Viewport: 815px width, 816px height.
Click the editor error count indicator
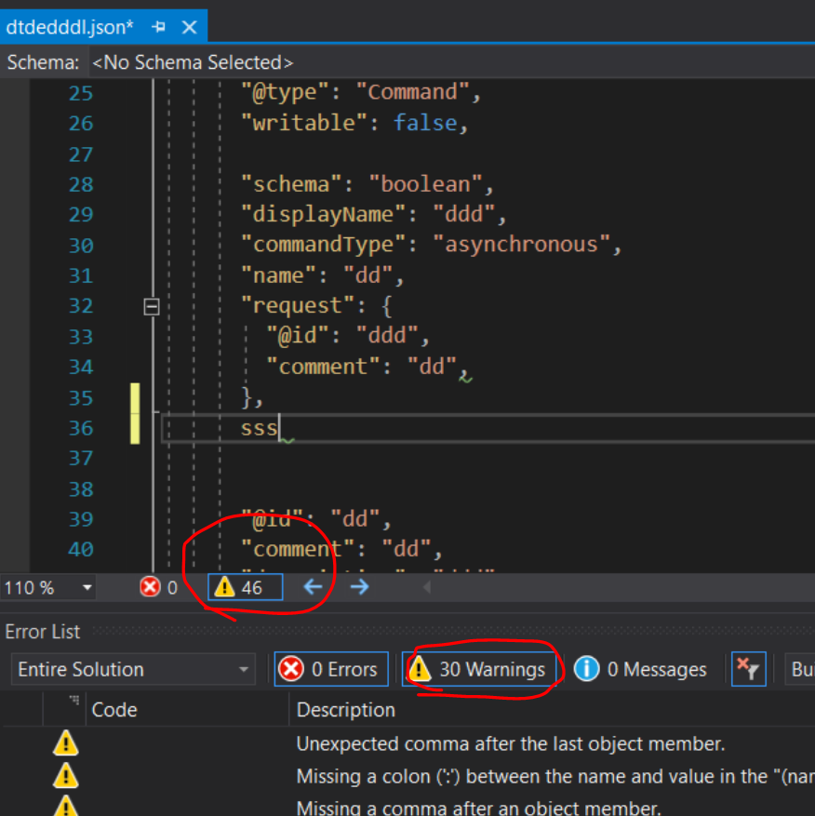pyautogui.click(x=159, y=587)
